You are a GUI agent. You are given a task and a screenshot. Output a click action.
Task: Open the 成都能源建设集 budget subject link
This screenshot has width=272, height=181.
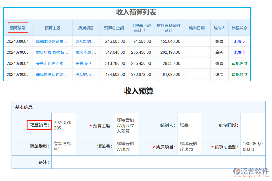click(50, 41)
